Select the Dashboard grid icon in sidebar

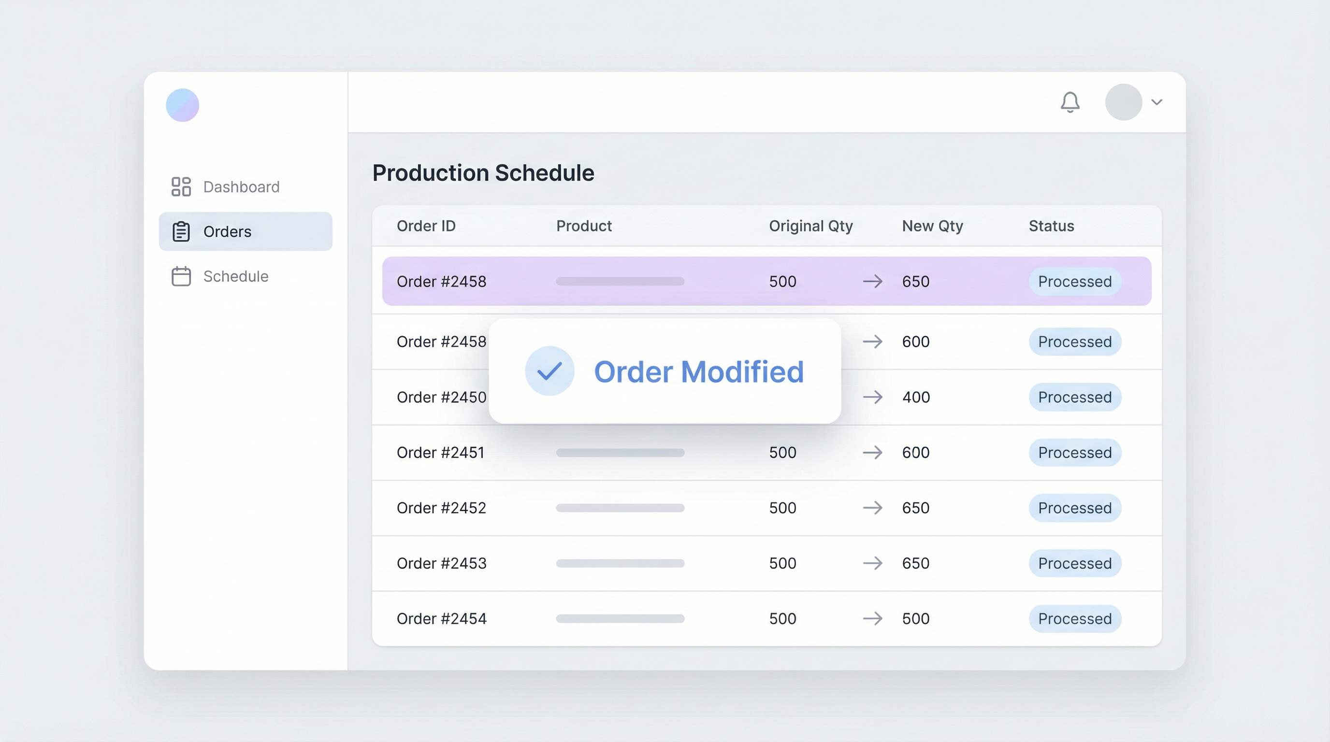tap(180, 186)
